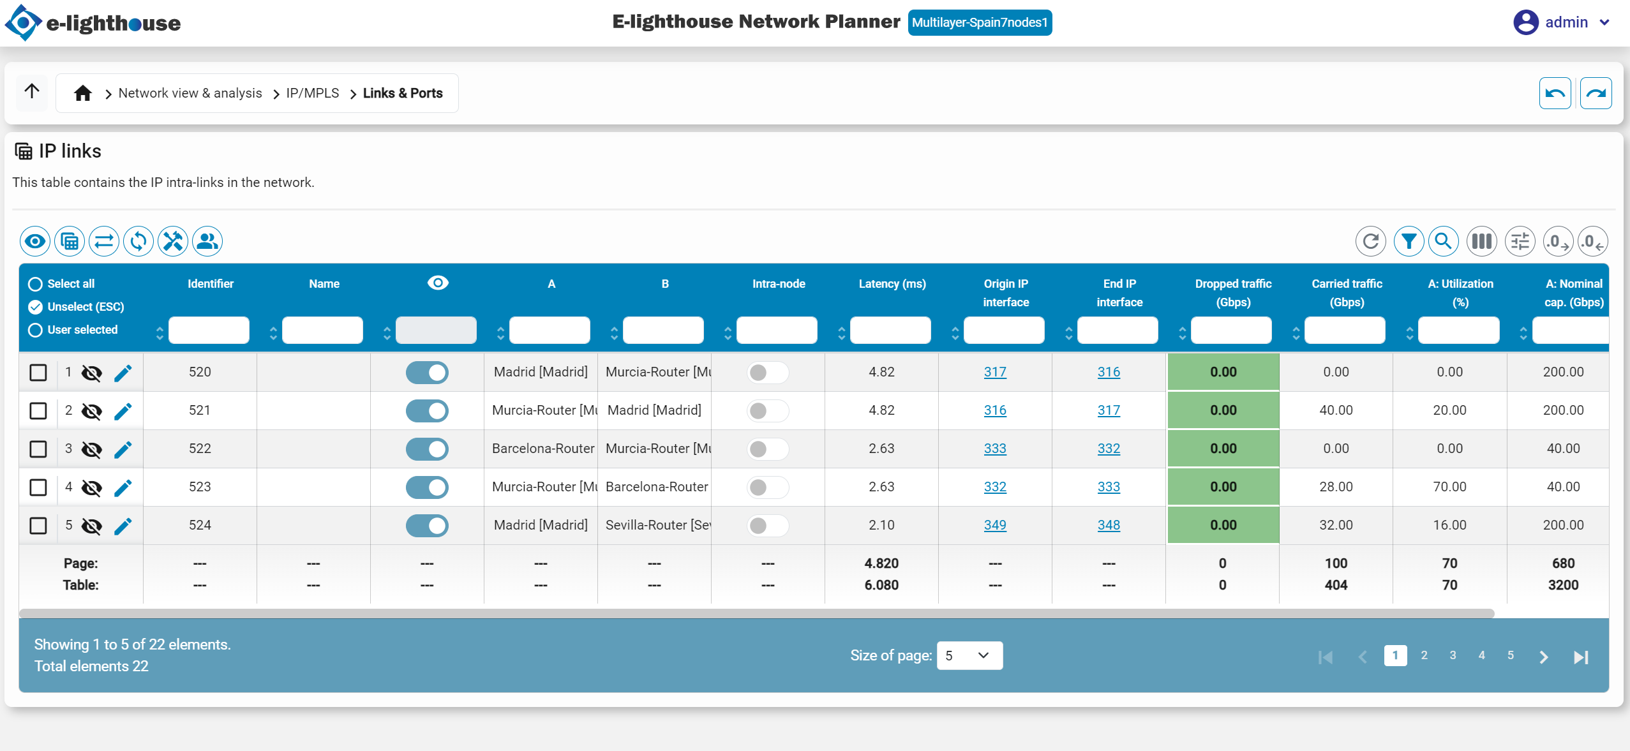1630x751 pixels.
Task: Open the table visibility eye tool
Action: 34,241
